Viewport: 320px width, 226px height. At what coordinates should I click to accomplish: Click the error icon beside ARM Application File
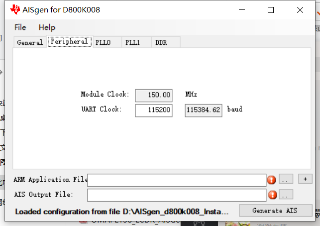point(271,180)
